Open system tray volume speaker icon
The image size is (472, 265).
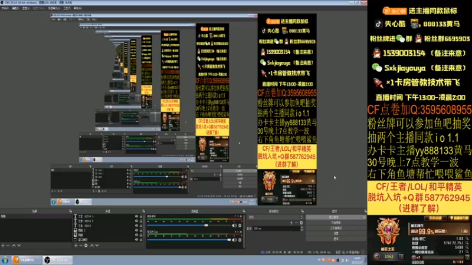[347, 260]
